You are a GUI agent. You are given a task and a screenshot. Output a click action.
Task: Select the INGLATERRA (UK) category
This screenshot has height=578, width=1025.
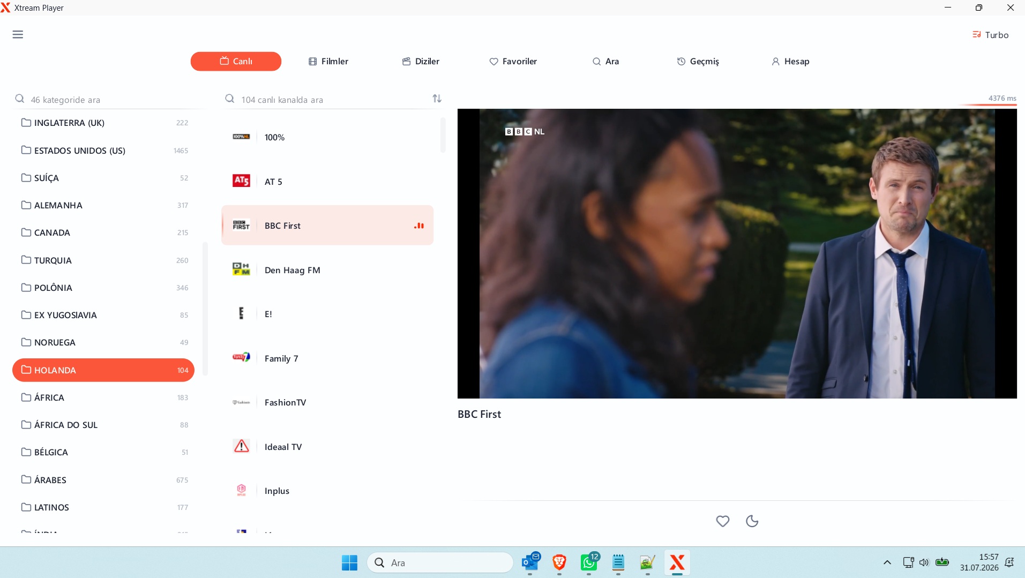[x=103, y=123]
